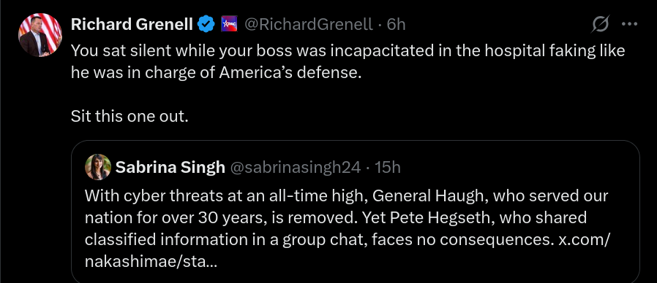Click the blue verified checkmark badge
657x283 pixels.
click(x=206, y=24)
